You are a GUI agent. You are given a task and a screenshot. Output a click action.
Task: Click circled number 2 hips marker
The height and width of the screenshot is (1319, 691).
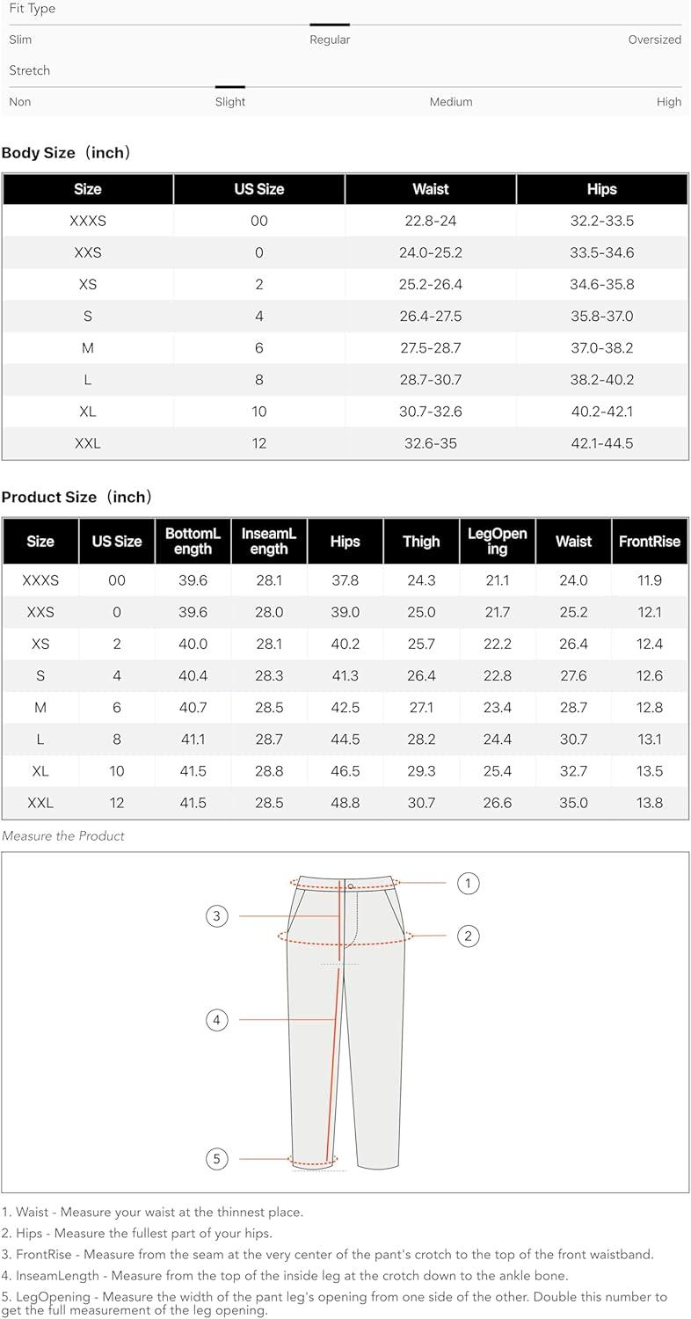[x=469, y=936]
